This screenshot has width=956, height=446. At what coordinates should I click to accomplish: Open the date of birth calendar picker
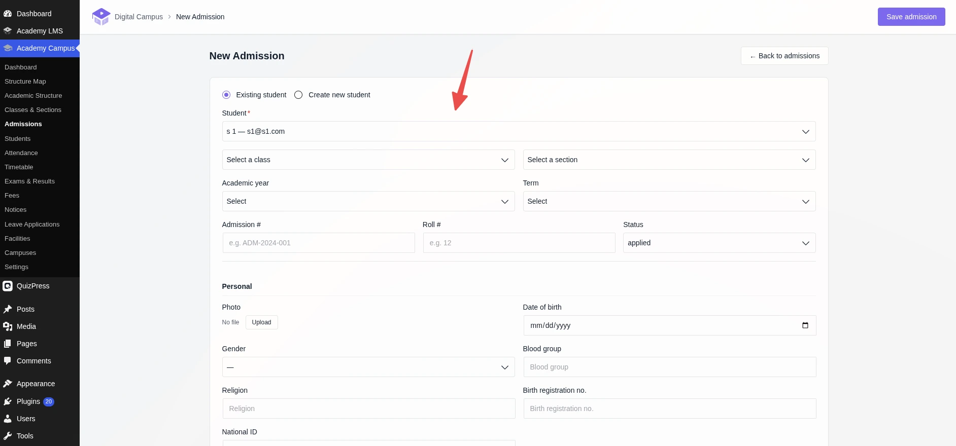[805, 325]
